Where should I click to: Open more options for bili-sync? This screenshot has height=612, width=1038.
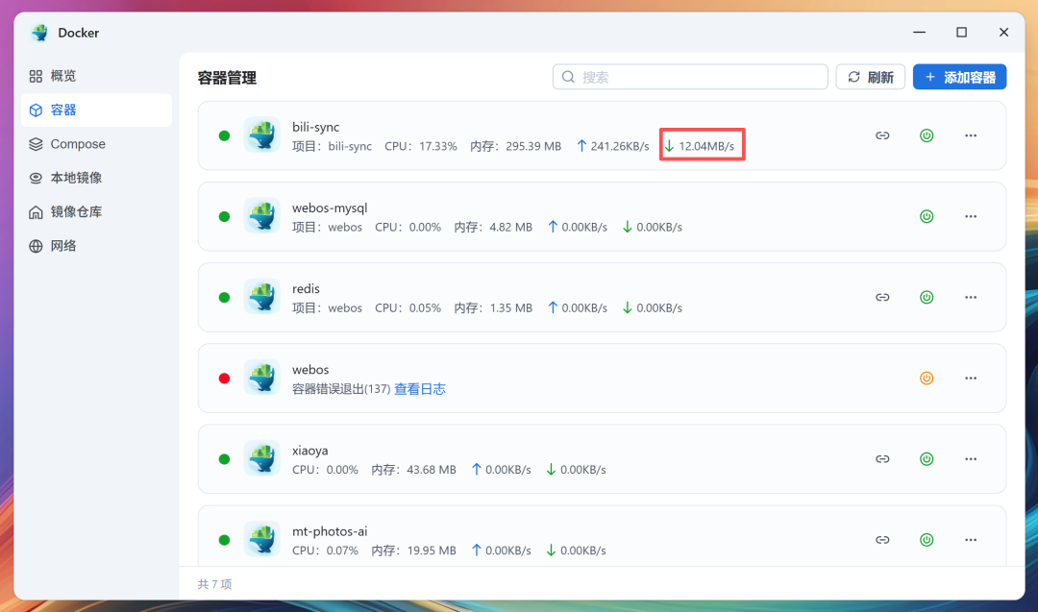[971, 135]
